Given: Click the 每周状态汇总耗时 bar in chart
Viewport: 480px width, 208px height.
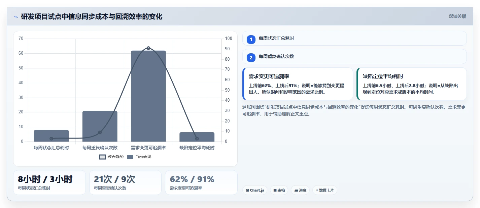Looking at the screenshot, I should pyautogui.click(x=51, y=136).
